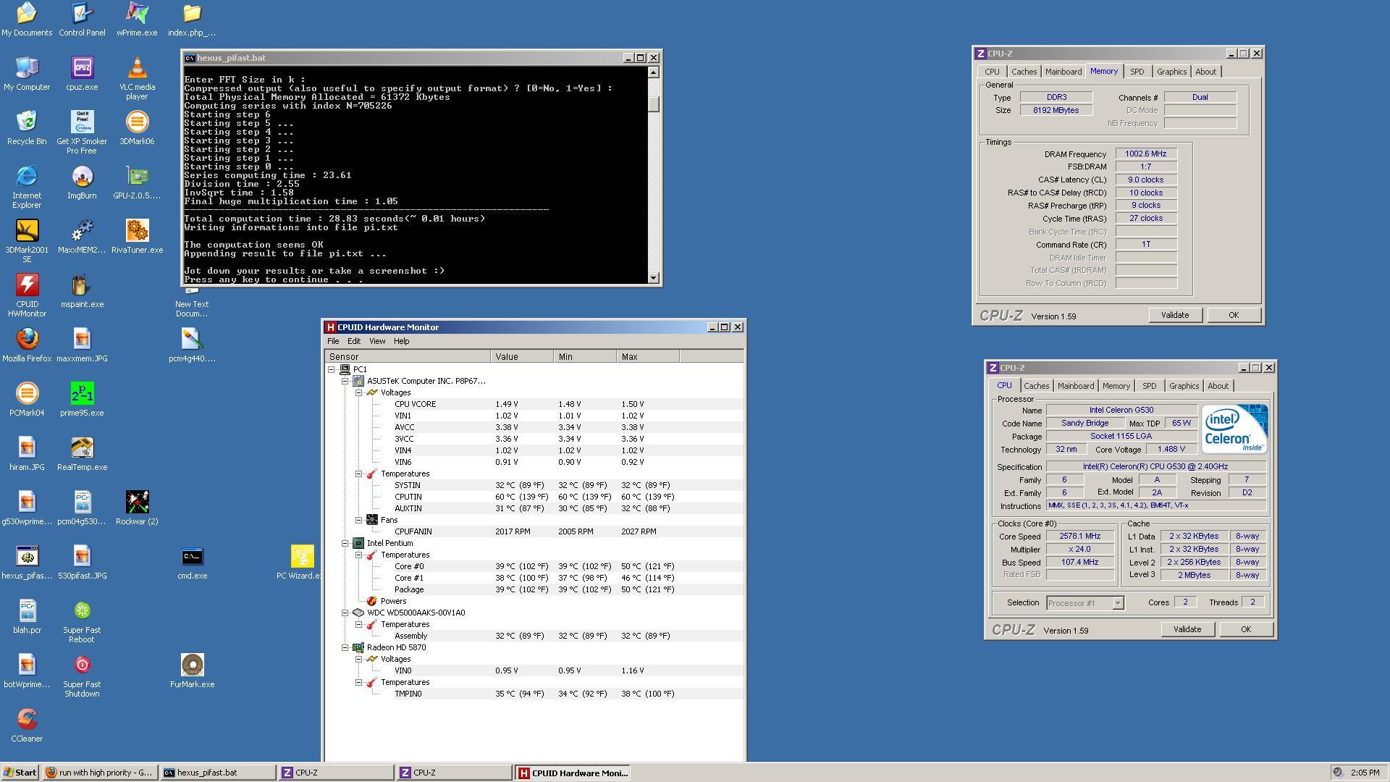Open the Graphics tab in lower CPU-Z window

(1184, 386)
